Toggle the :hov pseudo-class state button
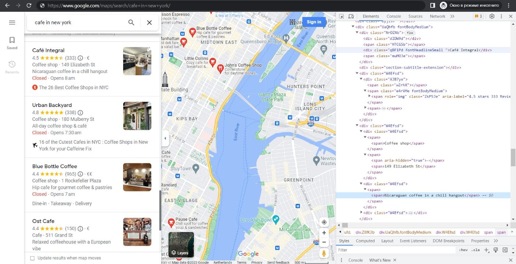Screen dimensions: 516x264 pyautogui.click(x=463, y=250)
